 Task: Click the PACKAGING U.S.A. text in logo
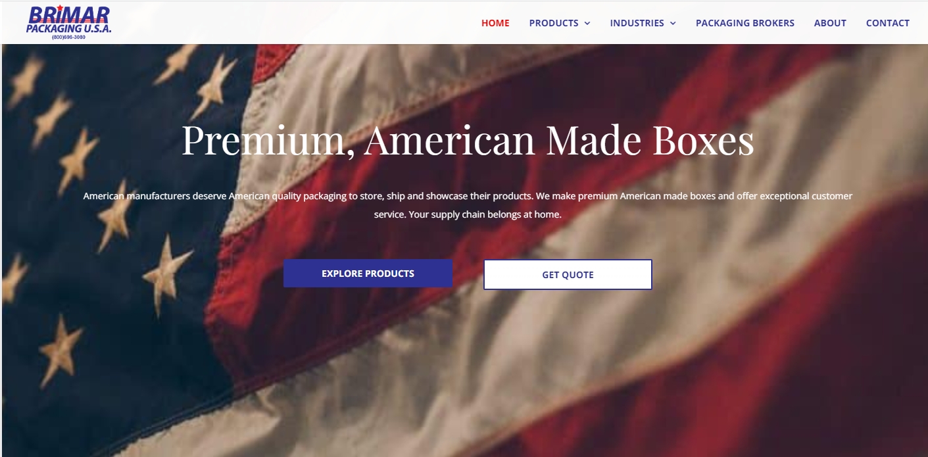[x=69, y=29]
